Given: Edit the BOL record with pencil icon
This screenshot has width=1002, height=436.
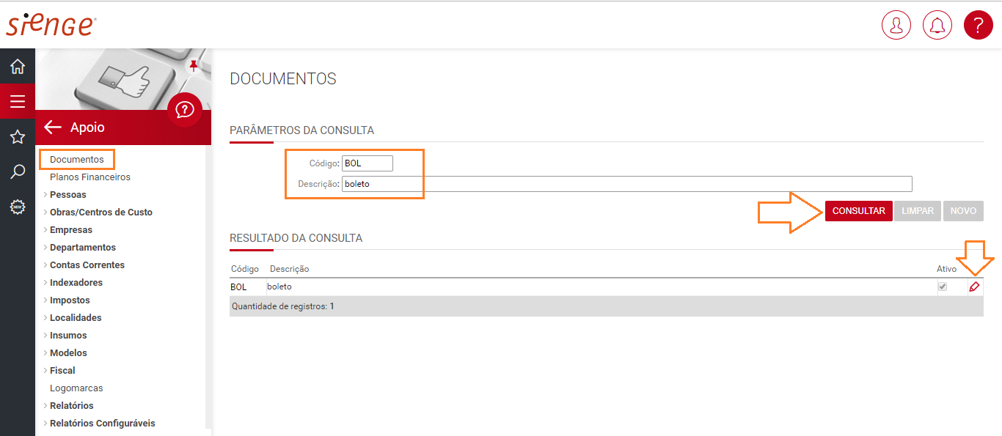Looking at the screenshot, I should (x=974, y=287).
